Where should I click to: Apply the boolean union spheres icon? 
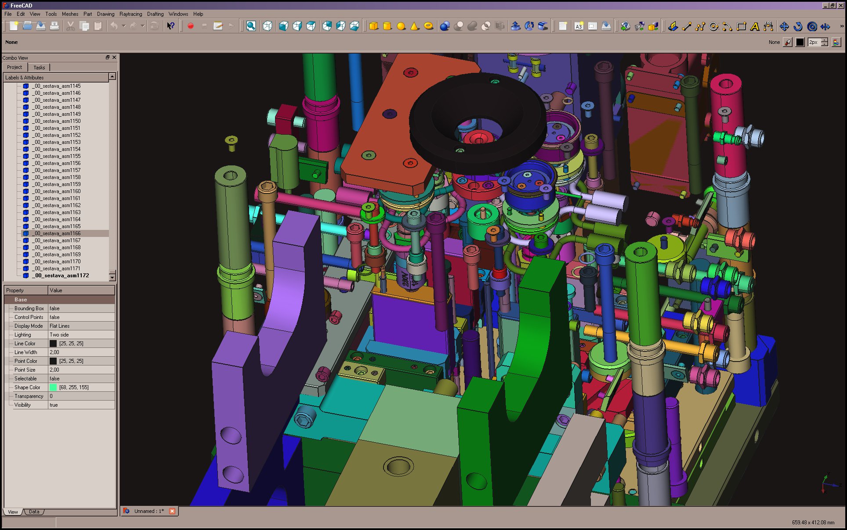coord(445,26)
